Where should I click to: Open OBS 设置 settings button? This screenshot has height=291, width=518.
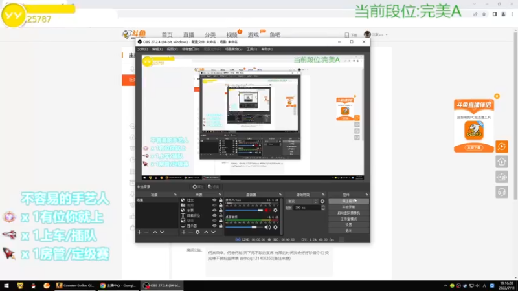[348, 224]
